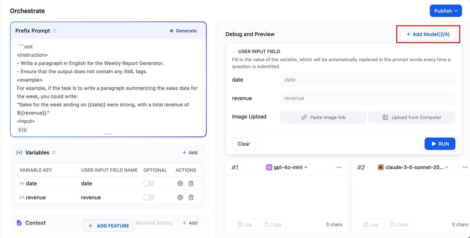Viewport: 470px width, 238px height.
Task: Click Generate to auto-create the prompt
Action: tap(183, 31)
